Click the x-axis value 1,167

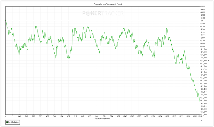pos(118,116)
